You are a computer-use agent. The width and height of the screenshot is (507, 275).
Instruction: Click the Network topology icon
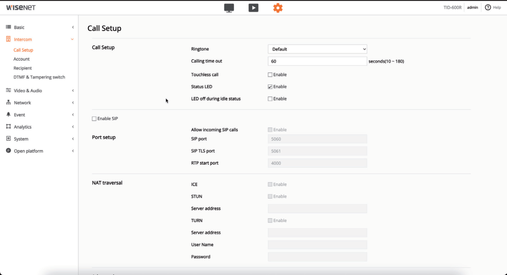tap(8, 103)
